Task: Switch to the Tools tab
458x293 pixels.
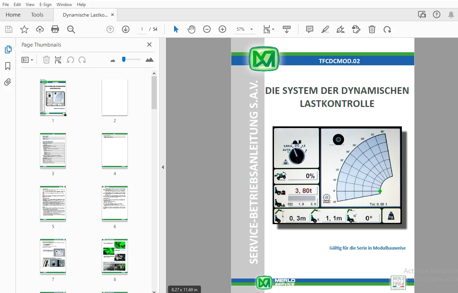Action: [x=37, y=15]
